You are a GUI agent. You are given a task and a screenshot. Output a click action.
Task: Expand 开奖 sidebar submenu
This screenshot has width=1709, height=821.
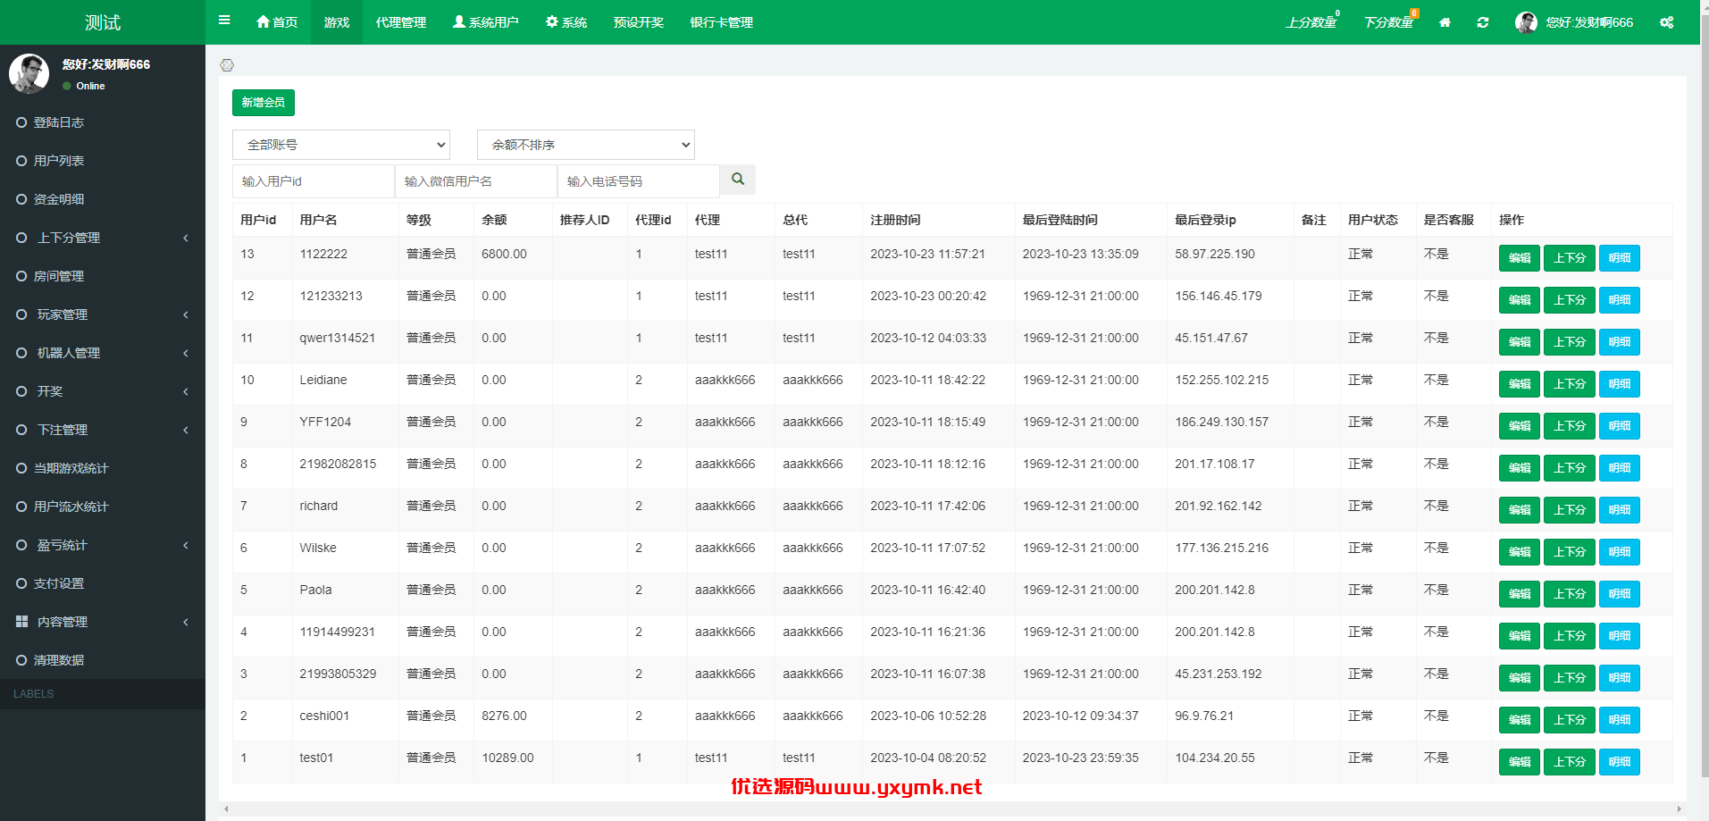pyautogui.click(x=103, y=391)
